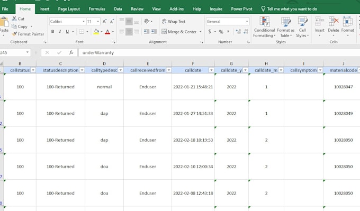
Task: Open Cell Styles gallery
Action: [302, 27]
